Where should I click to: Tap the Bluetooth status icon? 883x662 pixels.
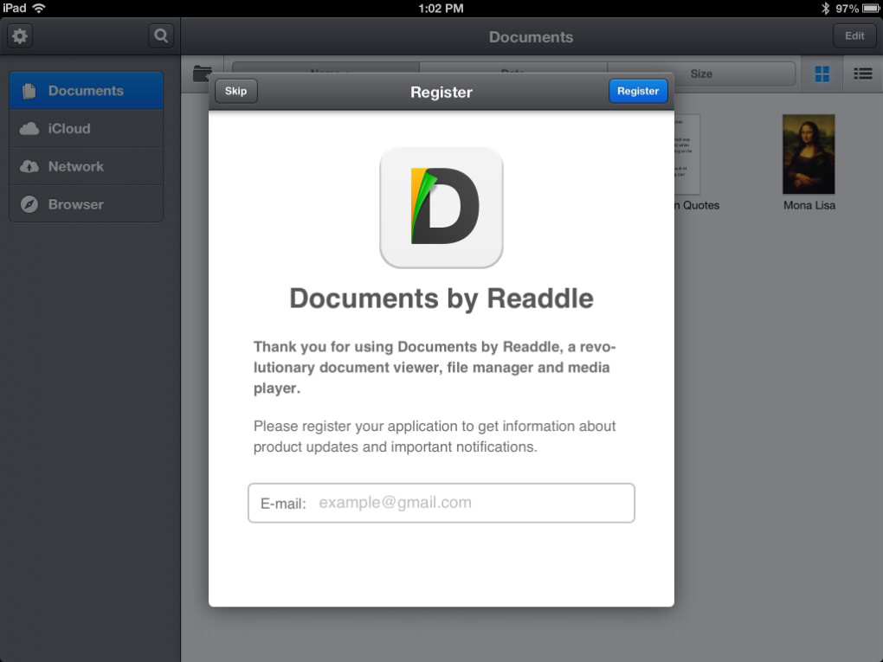(825, 8)
